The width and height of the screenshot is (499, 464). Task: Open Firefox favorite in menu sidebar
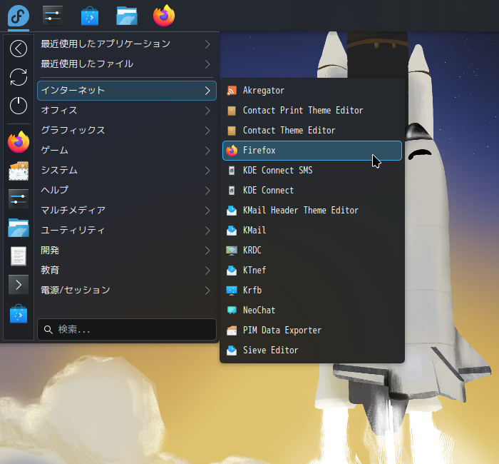click(19, 142)
